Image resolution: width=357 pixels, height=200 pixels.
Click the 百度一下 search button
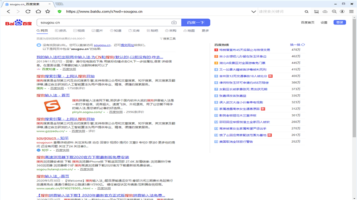click(195, 22)
